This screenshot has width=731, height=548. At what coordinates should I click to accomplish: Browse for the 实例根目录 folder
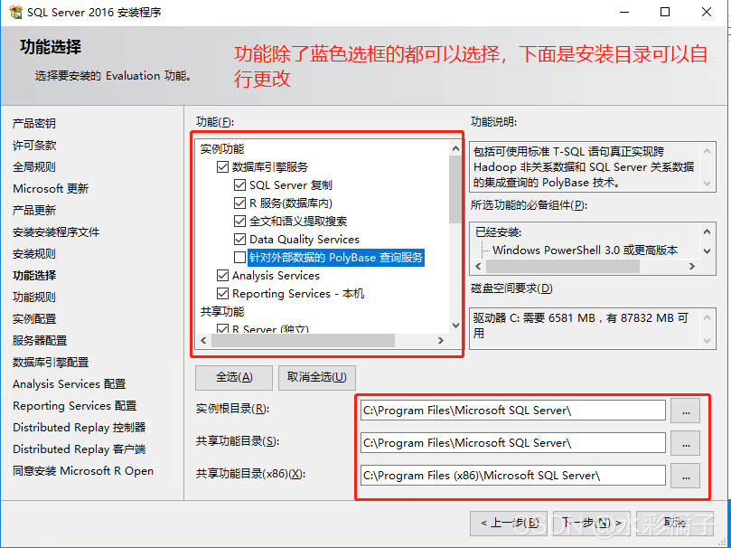pyautogui.click(x=685, y=411)
